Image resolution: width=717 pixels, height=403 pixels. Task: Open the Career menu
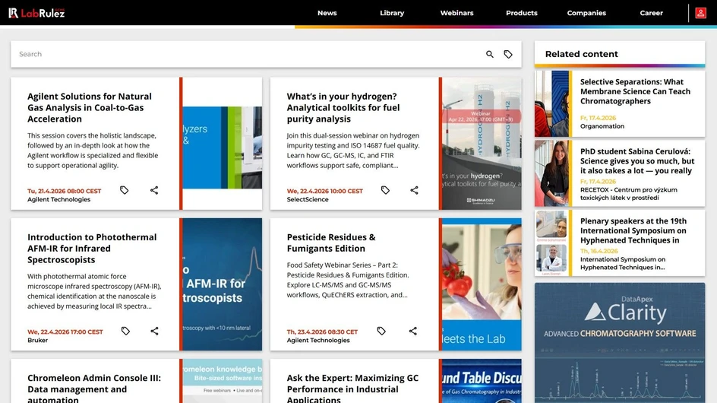coord(651,13)
